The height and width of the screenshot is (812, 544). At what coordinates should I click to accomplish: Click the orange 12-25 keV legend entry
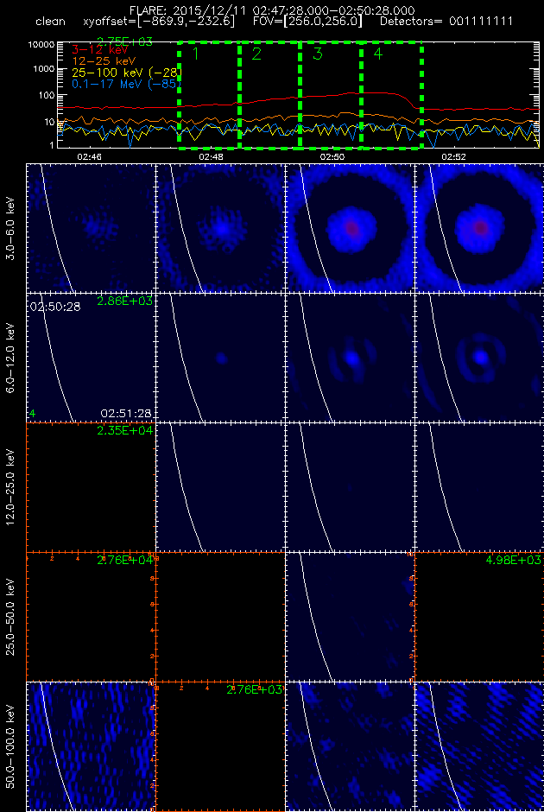click(x=104, y=60)
